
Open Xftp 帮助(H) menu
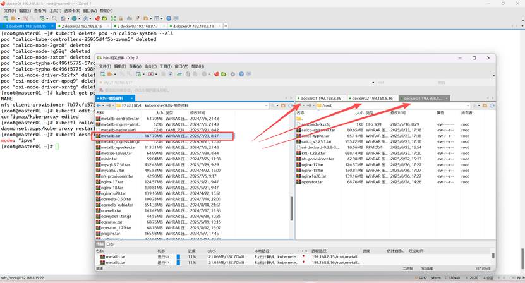198,66
